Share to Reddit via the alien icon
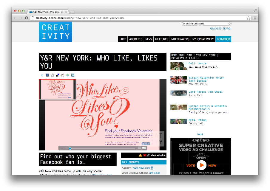270x191 pixels. coord(63,75)
